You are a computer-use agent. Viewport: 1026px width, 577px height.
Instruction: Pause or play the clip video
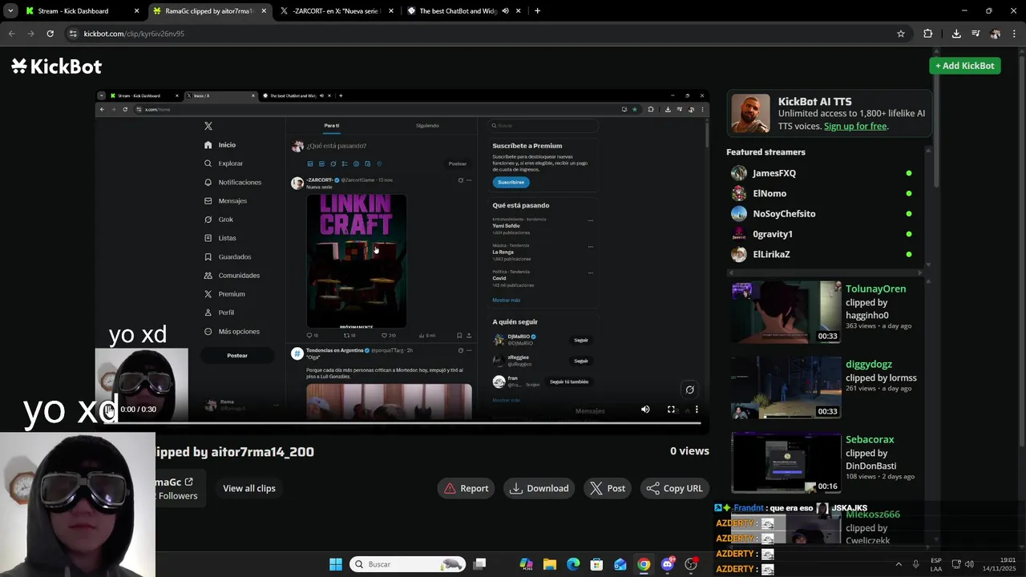point(109,410)
